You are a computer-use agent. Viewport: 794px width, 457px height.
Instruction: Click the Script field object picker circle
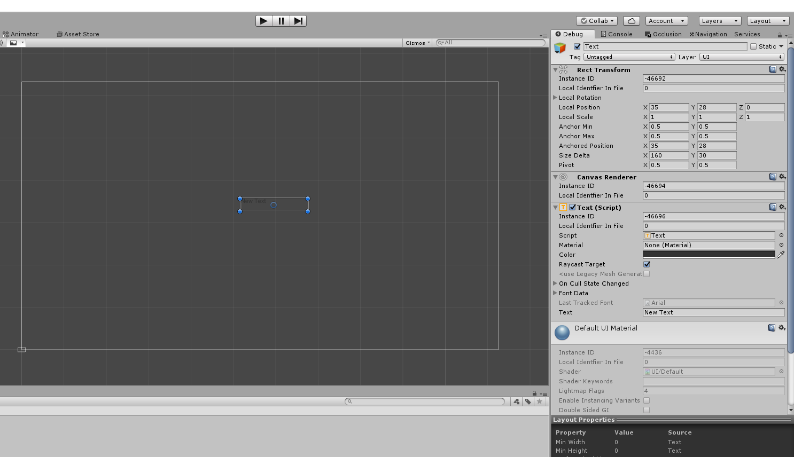[x=781, y=235]
